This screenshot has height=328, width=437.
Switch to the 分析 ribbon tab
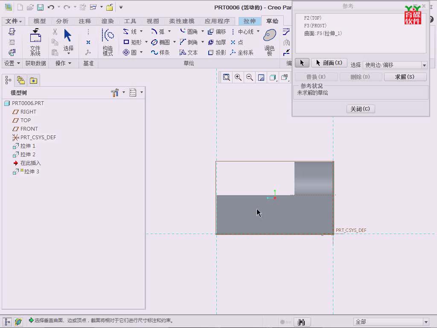click(62, 21)
